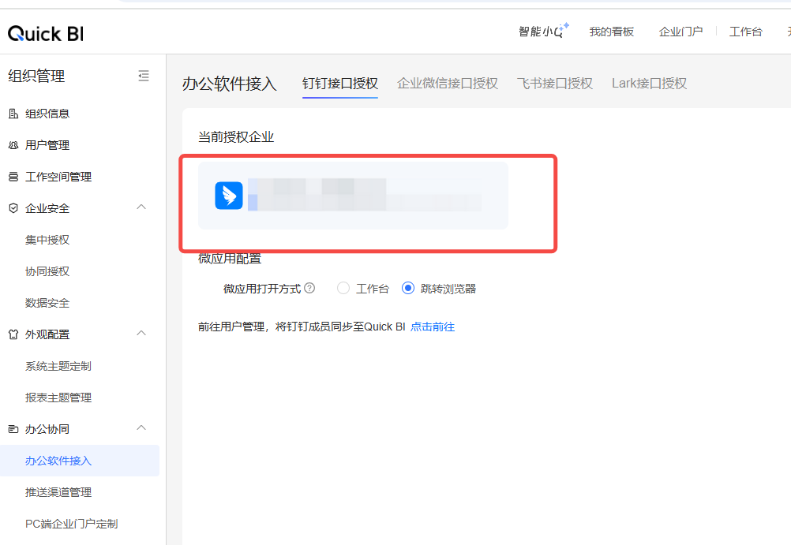Switch to the Lark接口授权 tab
This screenshot has height=545, width=791.
tap(649, 83)
